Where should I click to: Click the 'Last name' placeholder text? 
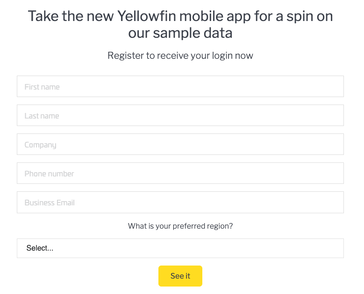42,116
